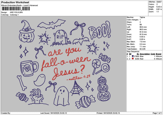Click the 'Last Saved' timestamp in footer
The width and height of the screenshot is (163, 115).
(x=54, y=113)
